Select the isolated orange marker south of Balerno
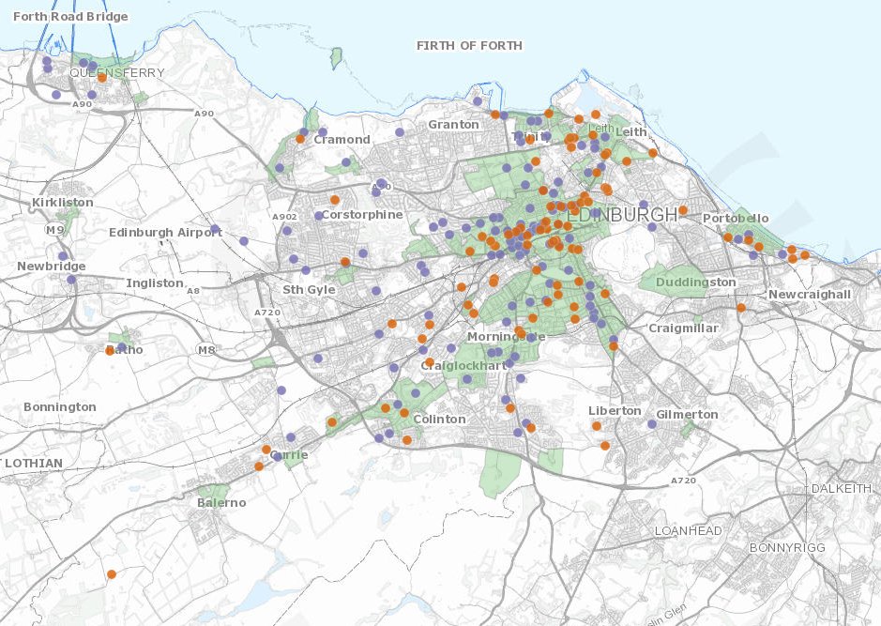881x626 pixels. click(x=111, y=573)
